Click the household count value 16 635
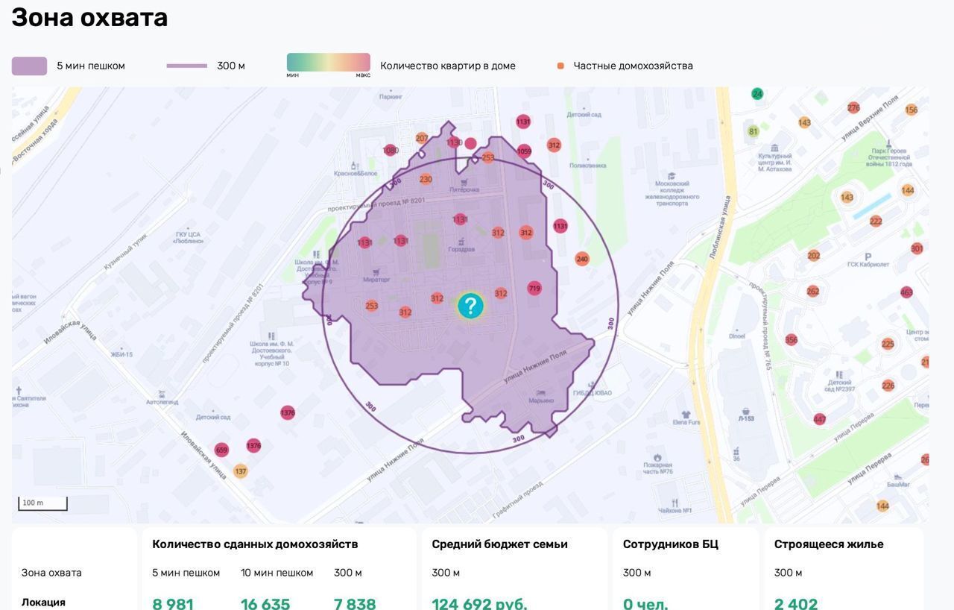This screenshot has height=610, width=954. [x=265, y=603]
